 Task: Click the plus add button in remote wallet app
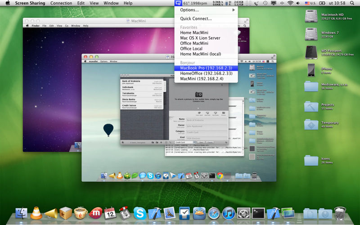(161, 143)
